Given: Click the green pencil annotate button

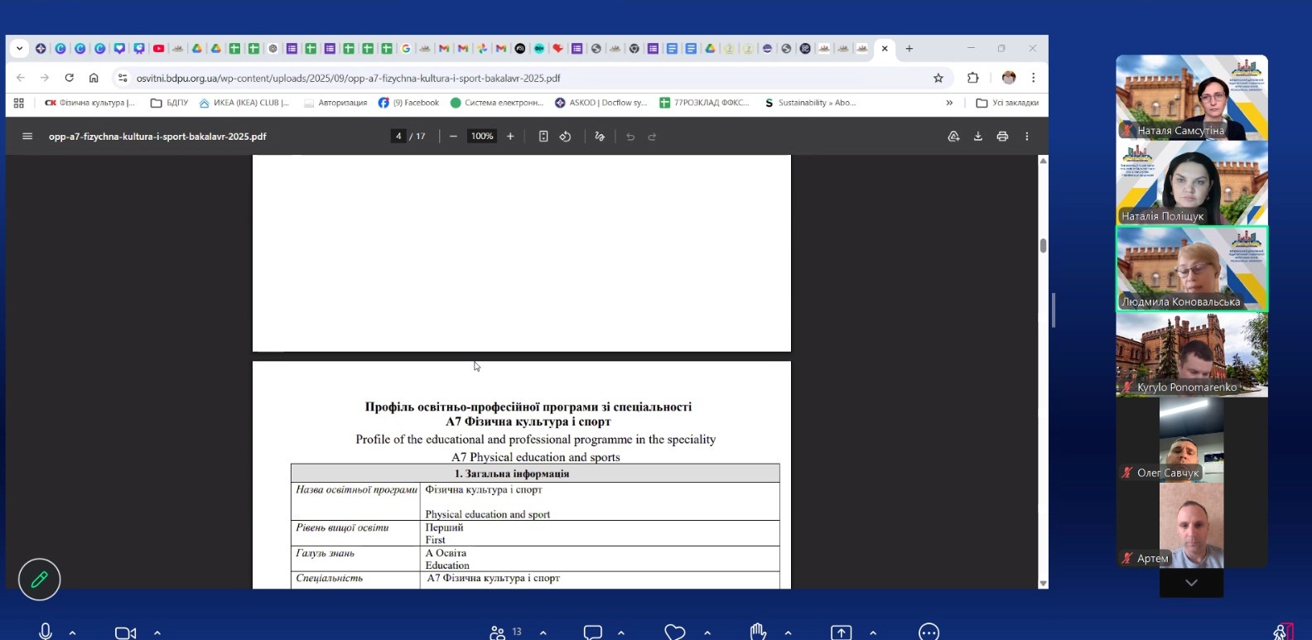Looking at the screenshot, I should click(x=39, y=580).
